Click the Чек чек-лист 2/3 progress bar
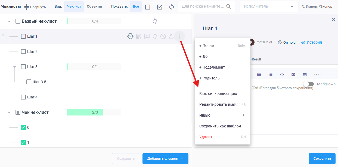 pos(94,112)
